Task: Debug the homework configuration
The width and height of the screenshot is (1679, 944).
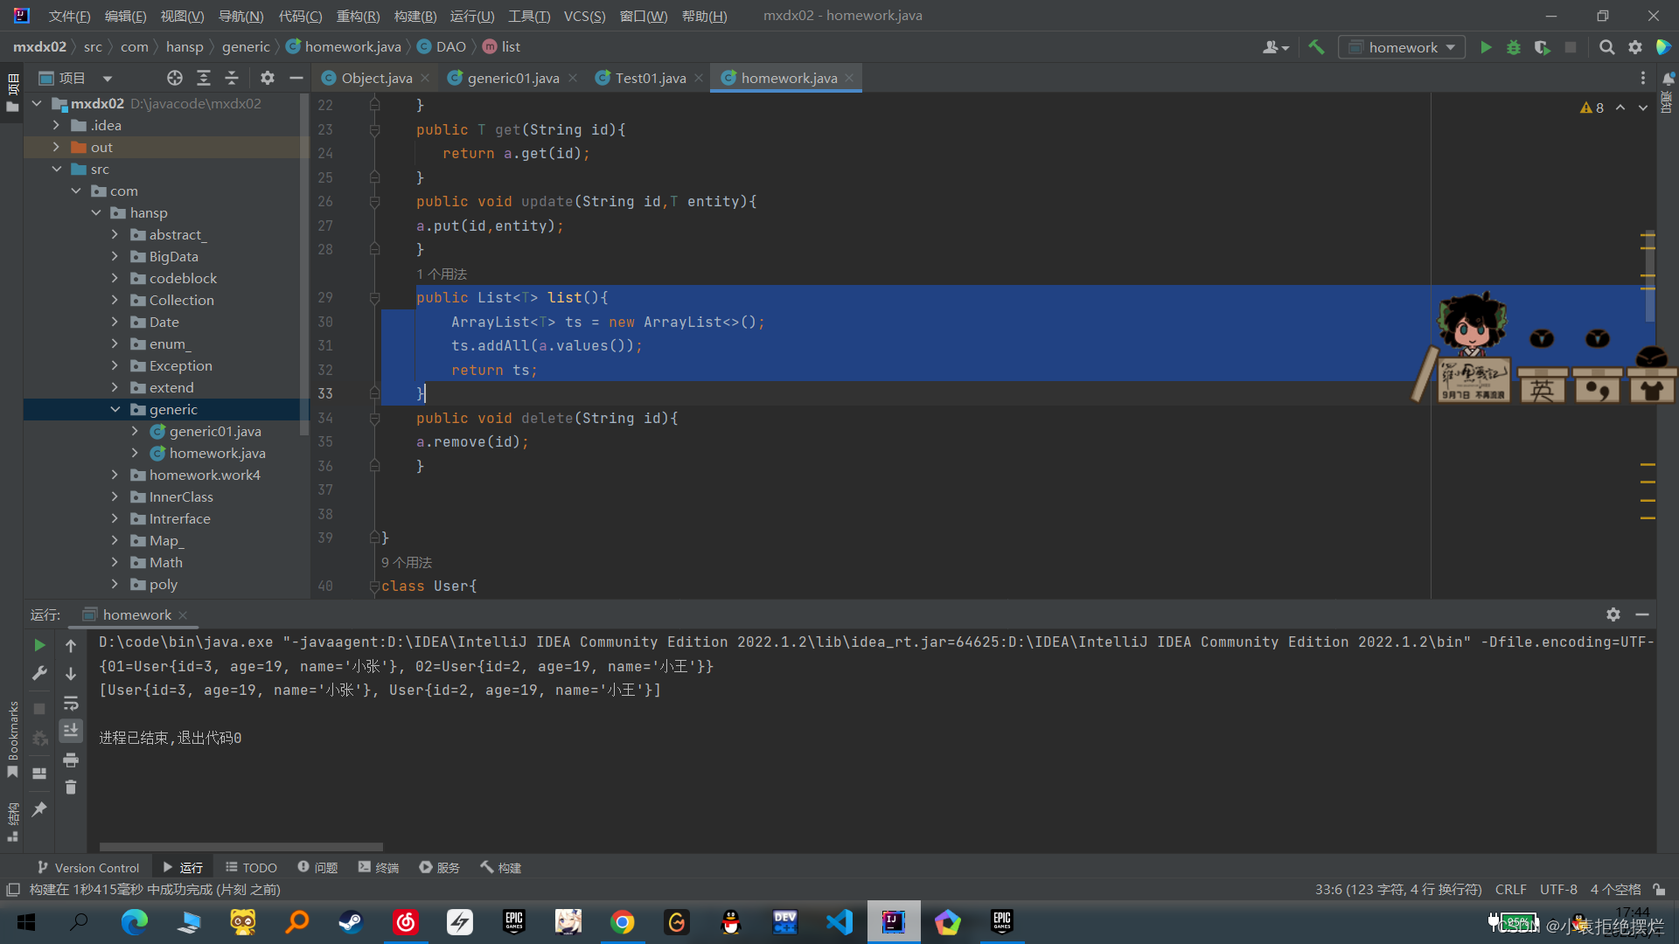Action: (1514, 47)
